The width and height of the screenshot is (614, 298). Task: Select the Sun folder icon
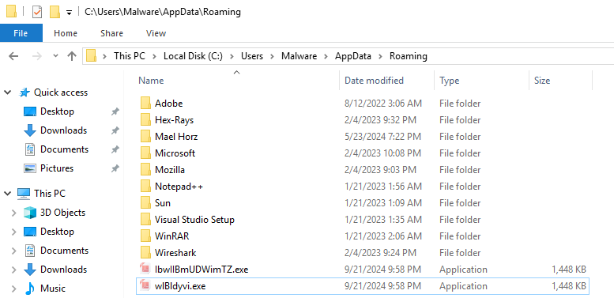pos(145,203)
